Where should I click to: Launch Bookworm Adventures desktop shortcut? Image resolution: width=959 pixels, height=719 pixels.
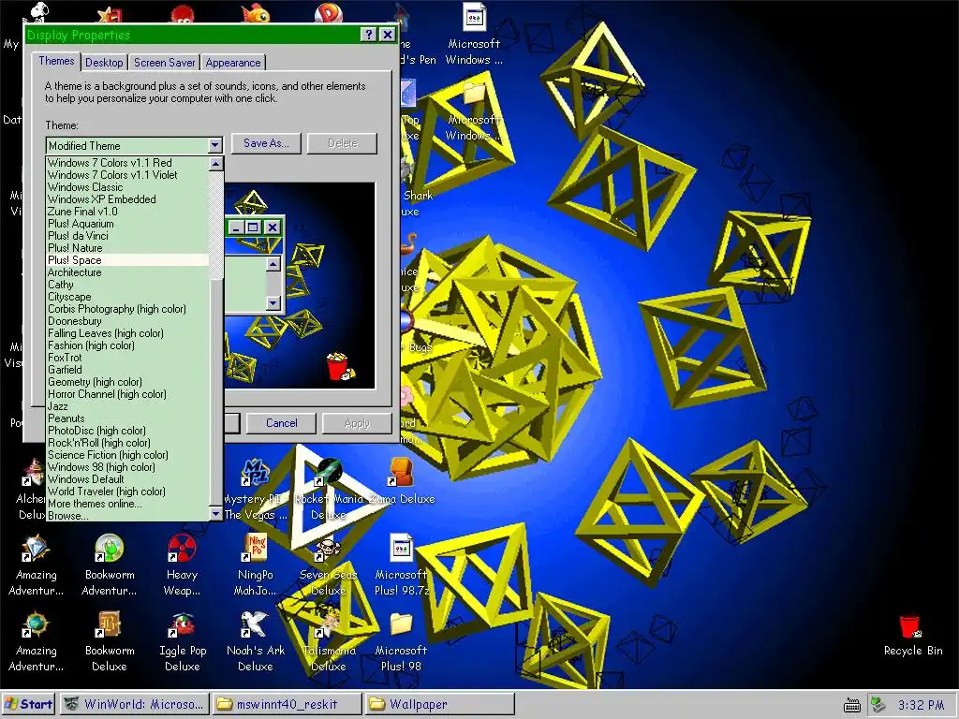coord(109,549)
